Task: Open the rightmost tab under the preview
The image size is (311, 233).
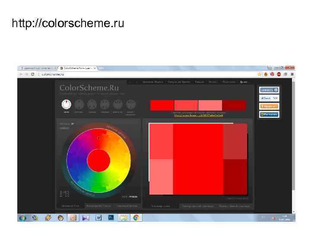Action: coord(235,206)
